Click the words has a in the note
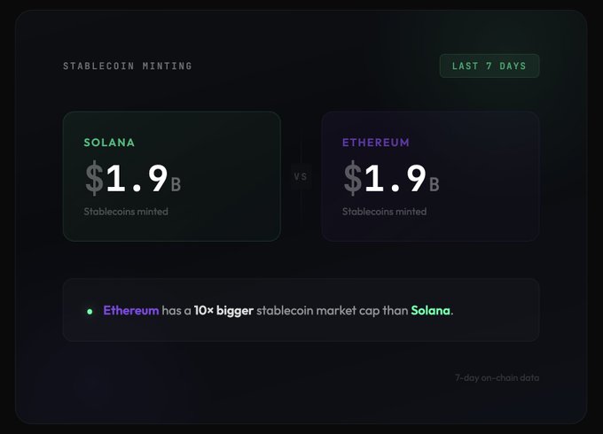Viewport: 603px width, 434px height. (x=176, y=311)
